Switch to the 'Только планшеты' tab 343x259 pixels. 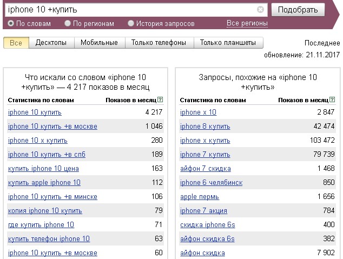228,43
